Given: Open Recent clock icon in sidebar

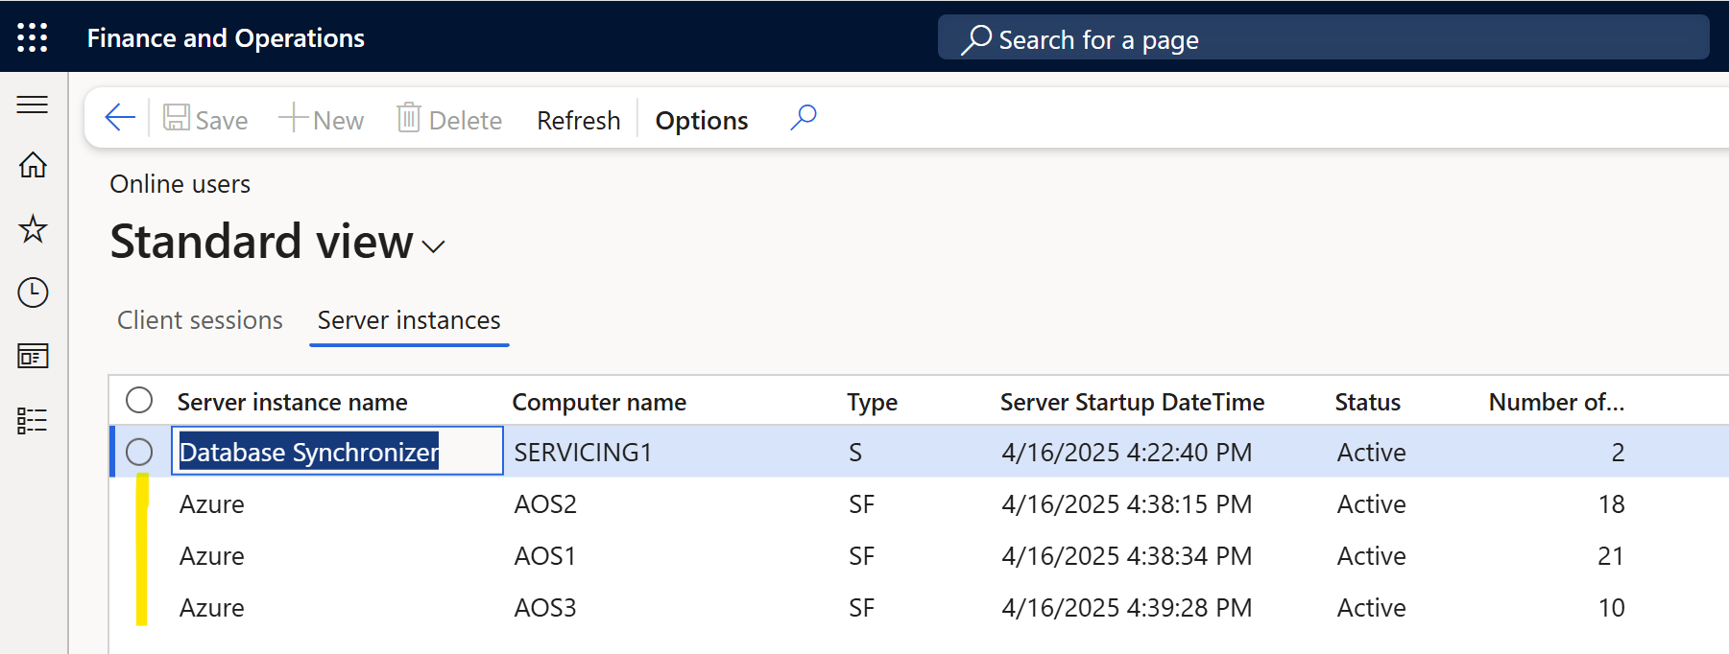Looking at the screenshot, I should pos(33,292).
